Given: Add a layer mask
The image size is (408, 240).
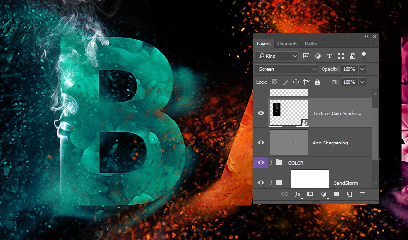Looking at the screenshot, I should point(310,194).
